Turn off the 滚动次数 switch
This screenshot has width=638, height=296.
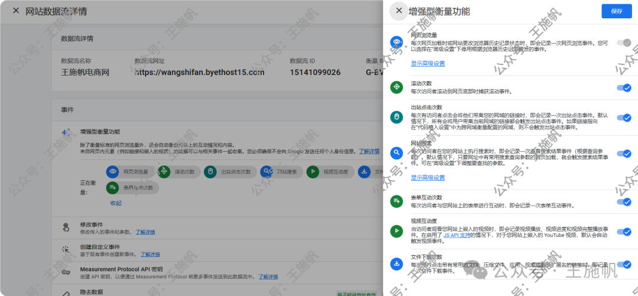point(624,87)
